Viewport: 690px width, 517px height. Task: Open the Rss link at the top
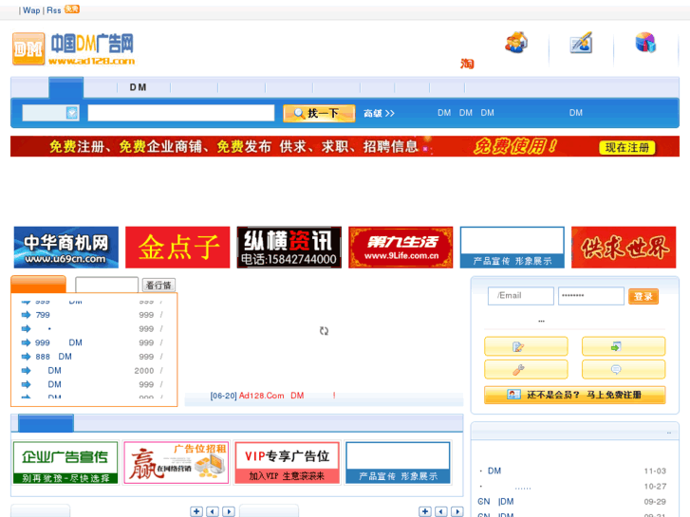54,10
